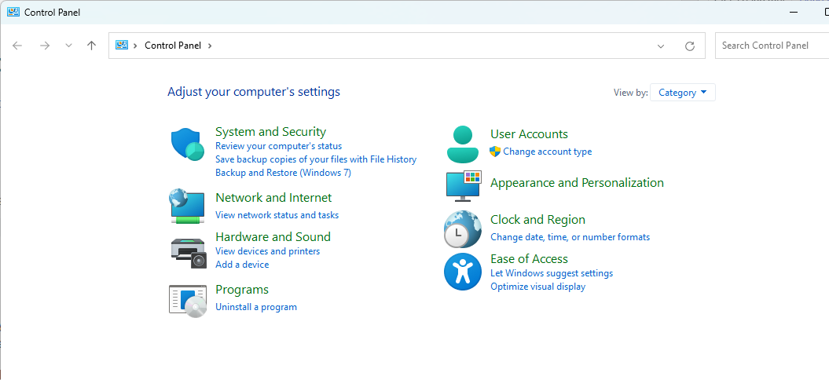The image size is (829, 380).
Task: Open recent locations dropdown chevron
Action: pos(68,46)
